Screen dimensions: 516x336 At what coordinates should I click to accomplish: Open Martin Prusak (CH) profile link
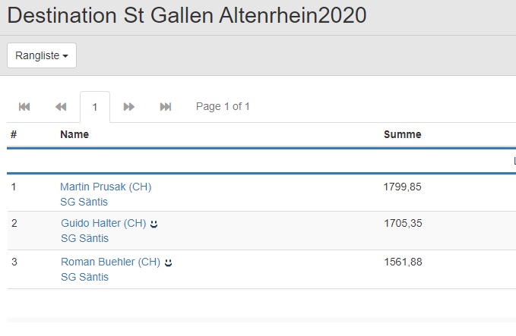pyautogui.click(x=106, y=187)
